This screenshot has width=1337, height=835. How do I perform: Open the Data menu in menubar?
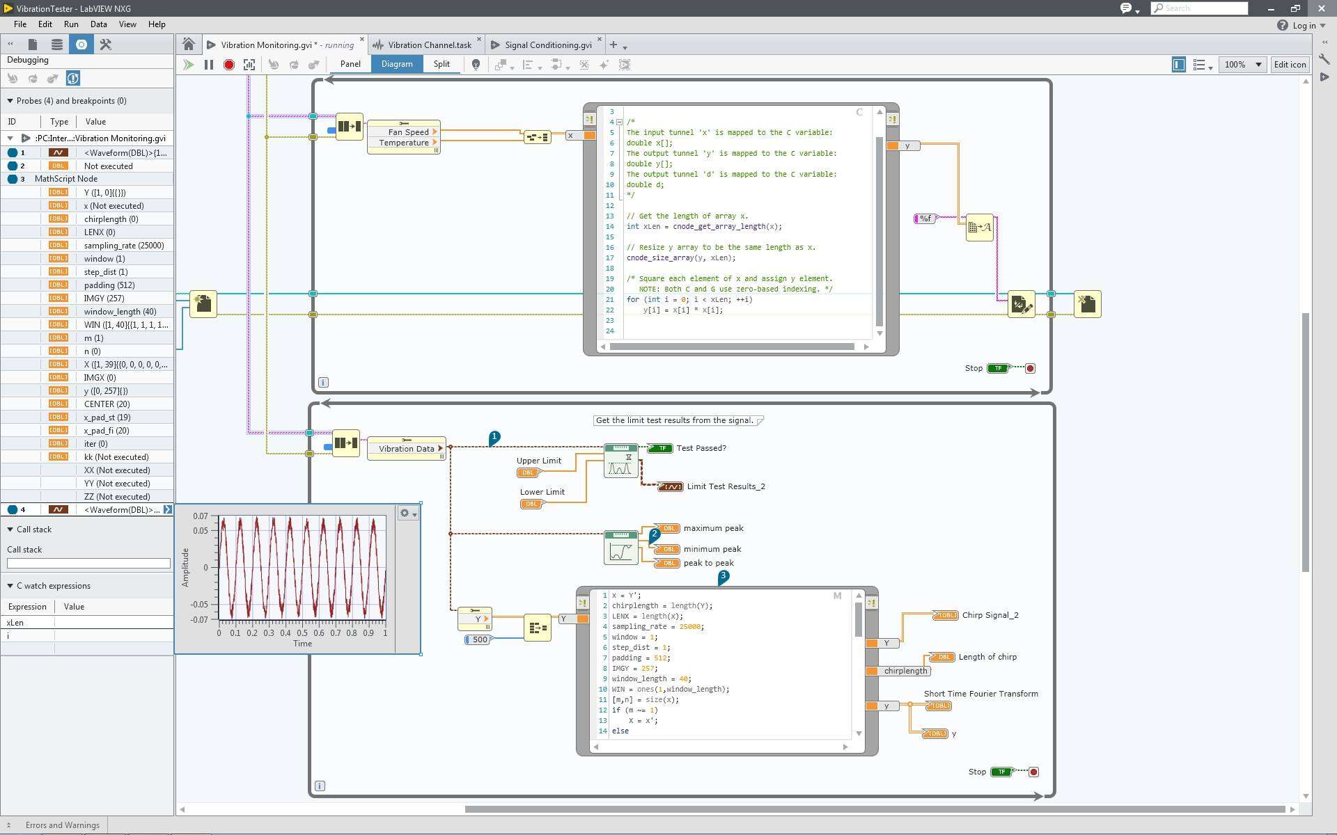[x=98, y=24]
